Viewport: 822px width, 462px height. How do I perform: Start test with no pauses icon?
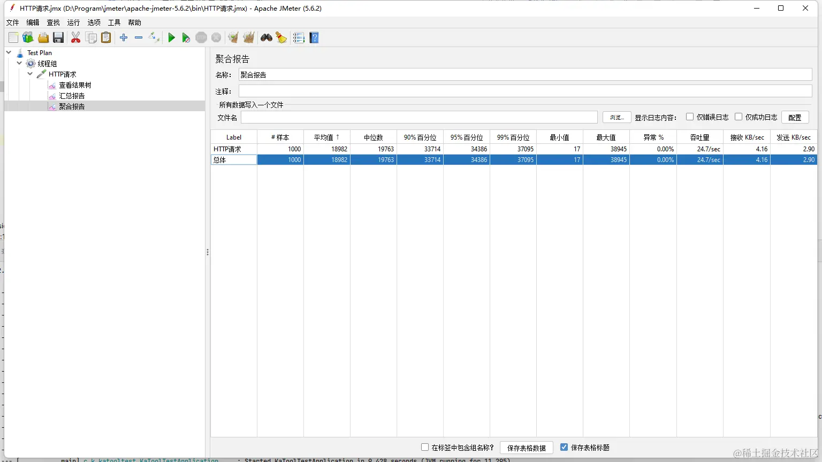click(x=186, y=37)
